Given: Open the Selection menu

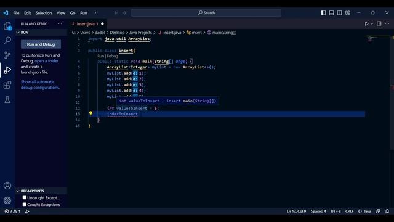Looking at the screenshot, I should [x=44, y=13].
